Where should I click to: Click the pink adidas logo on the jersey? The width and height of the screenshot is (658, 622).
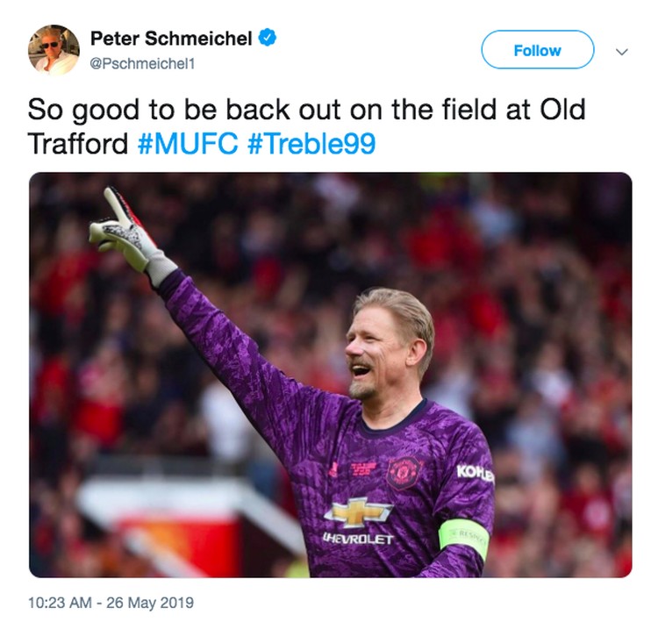334,469
